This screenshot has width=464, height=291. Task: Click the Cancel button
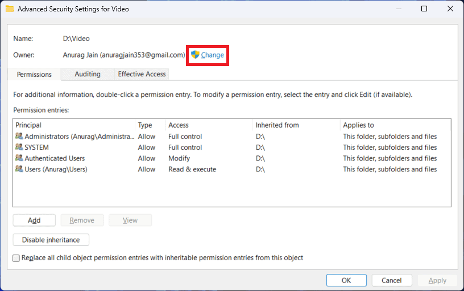tap(392, 280)
